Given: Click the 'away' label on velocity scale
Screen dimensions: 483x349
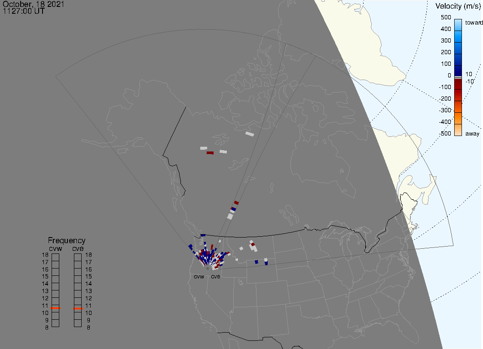Looking at the screenshot, I should 472,133.
